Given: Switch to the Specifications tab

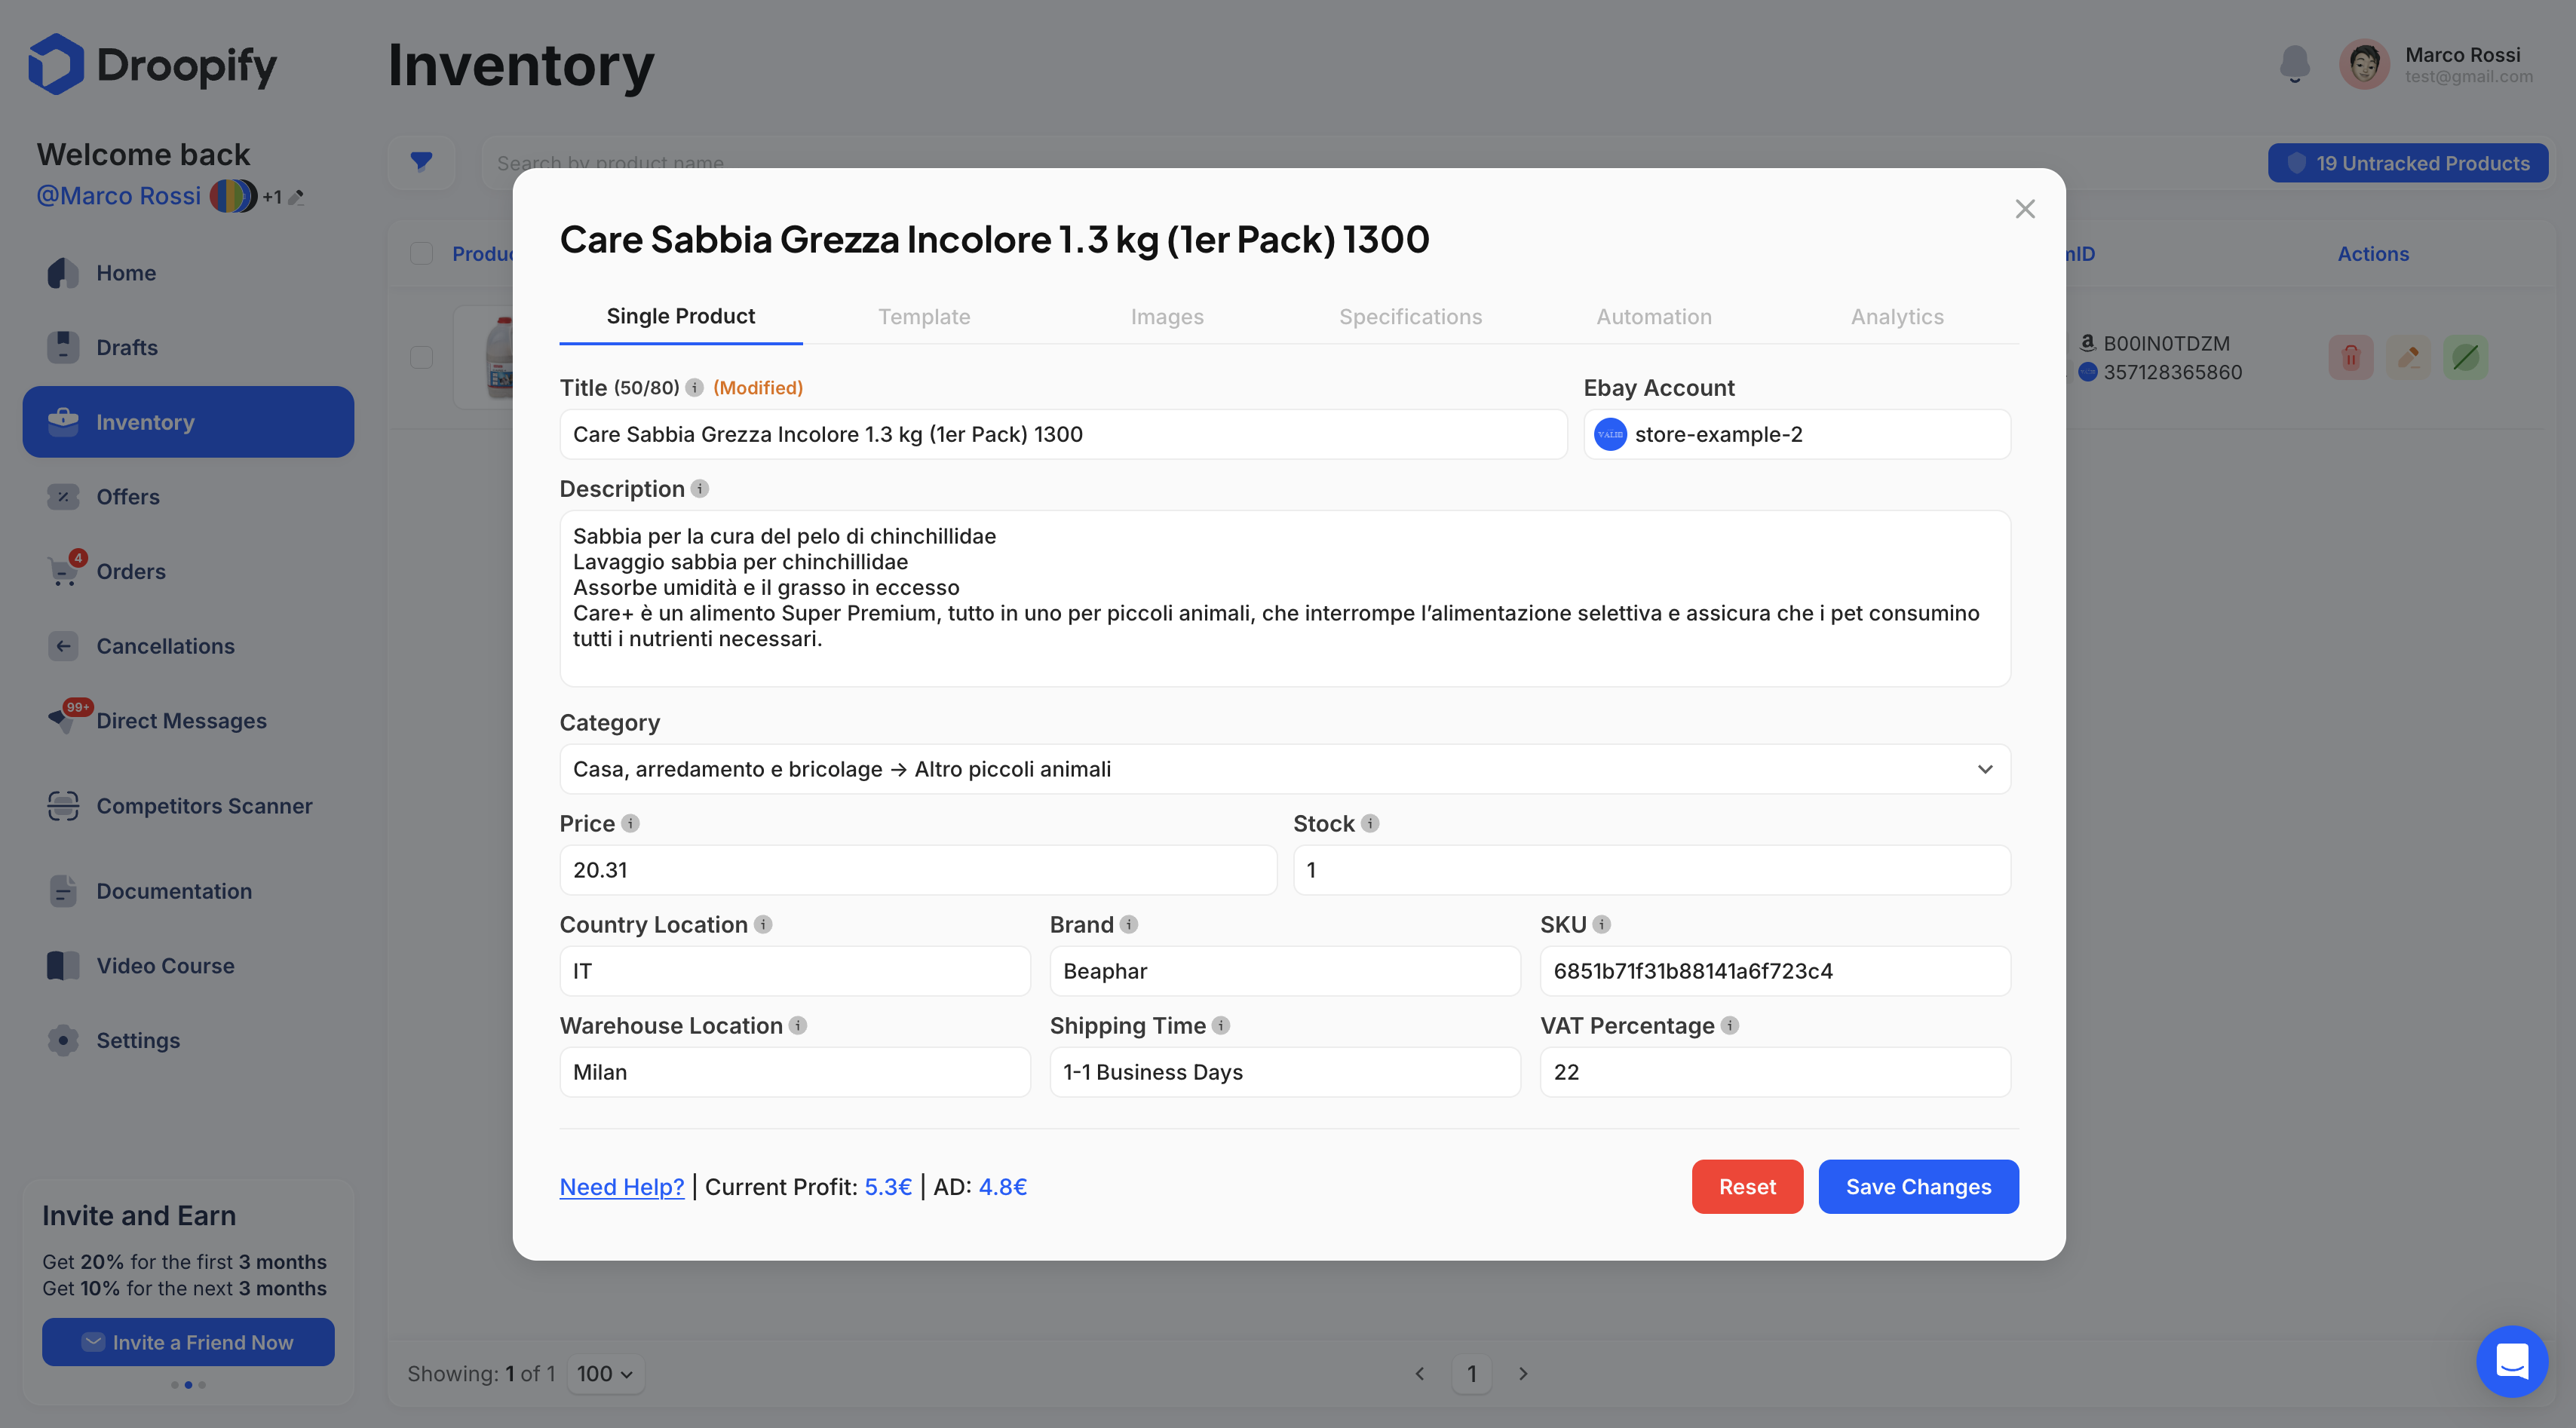Looking at the screenshot, I should click(1411, 317).
